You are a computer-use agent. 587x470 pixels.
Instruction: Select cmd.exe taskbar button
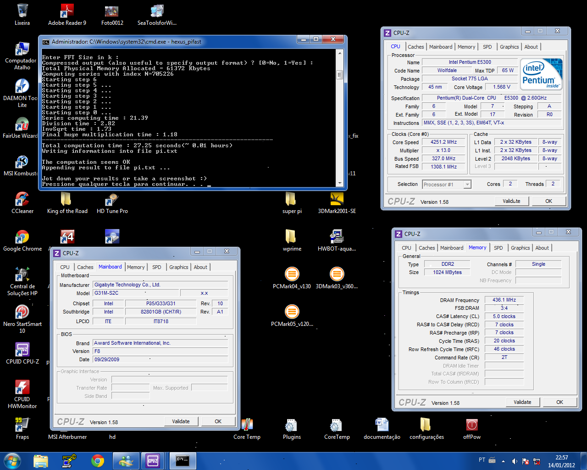pyautogui.click(x=183, y=460)
